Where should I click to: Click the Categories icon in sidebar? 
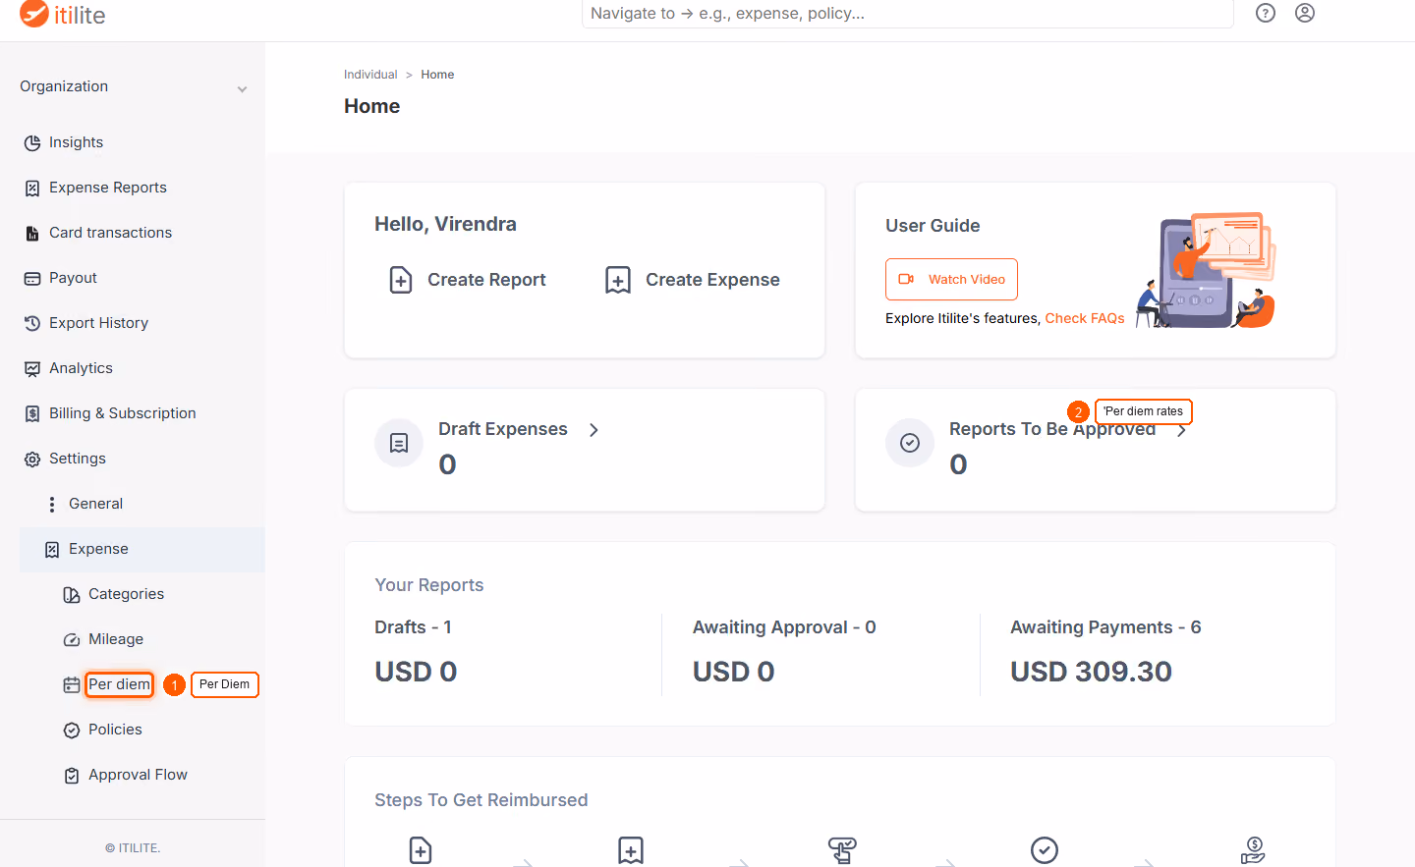pos(72,595)
